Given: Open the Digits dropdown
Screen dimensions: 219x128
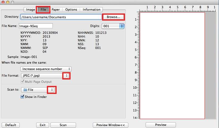Looking at the screenshot, I should coord(113,26).
